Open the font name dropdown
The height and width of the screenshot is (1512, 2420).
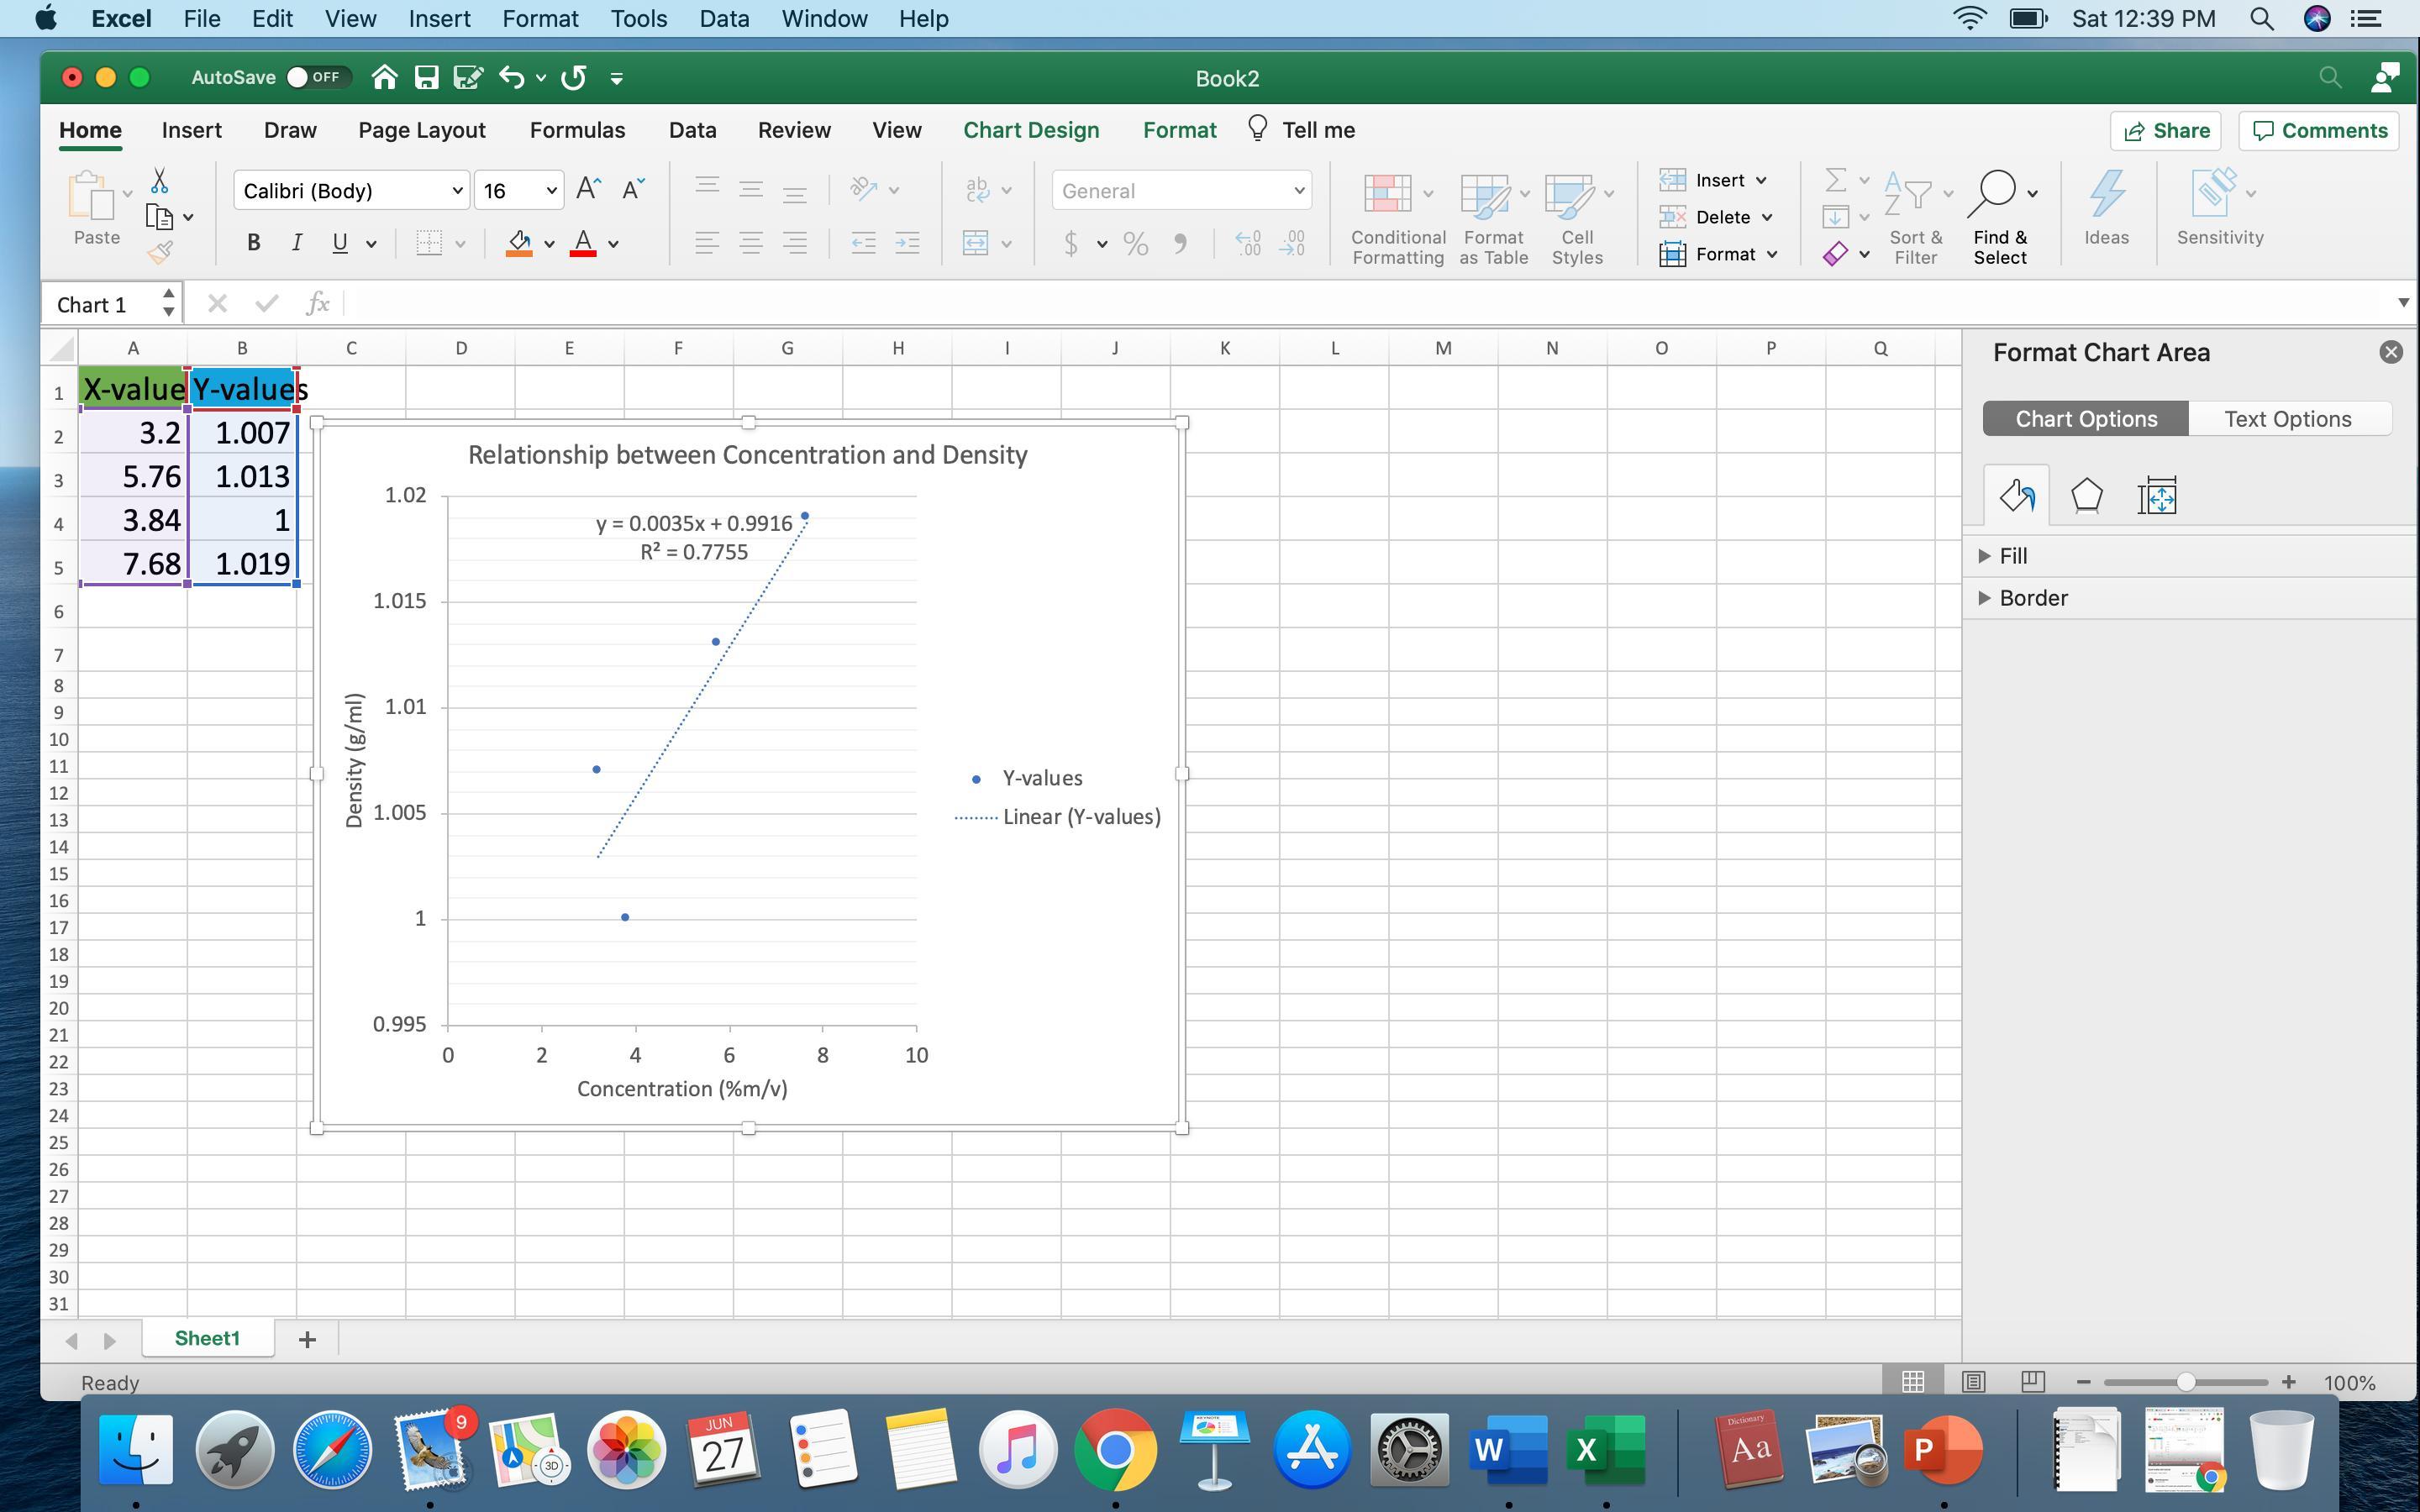[456, 190]
